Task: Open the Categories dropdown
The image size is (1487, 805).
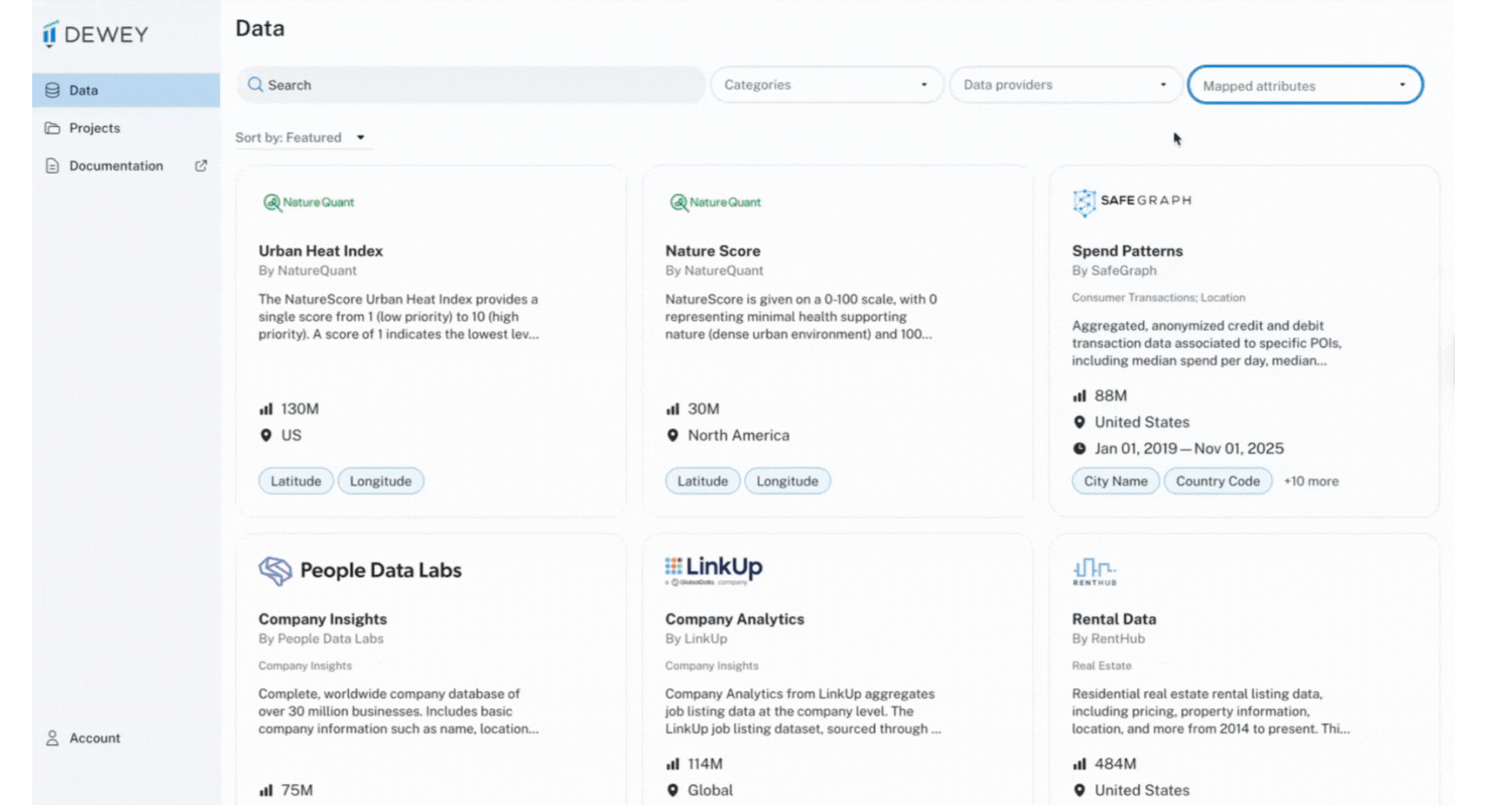Action: coord(827,85)
